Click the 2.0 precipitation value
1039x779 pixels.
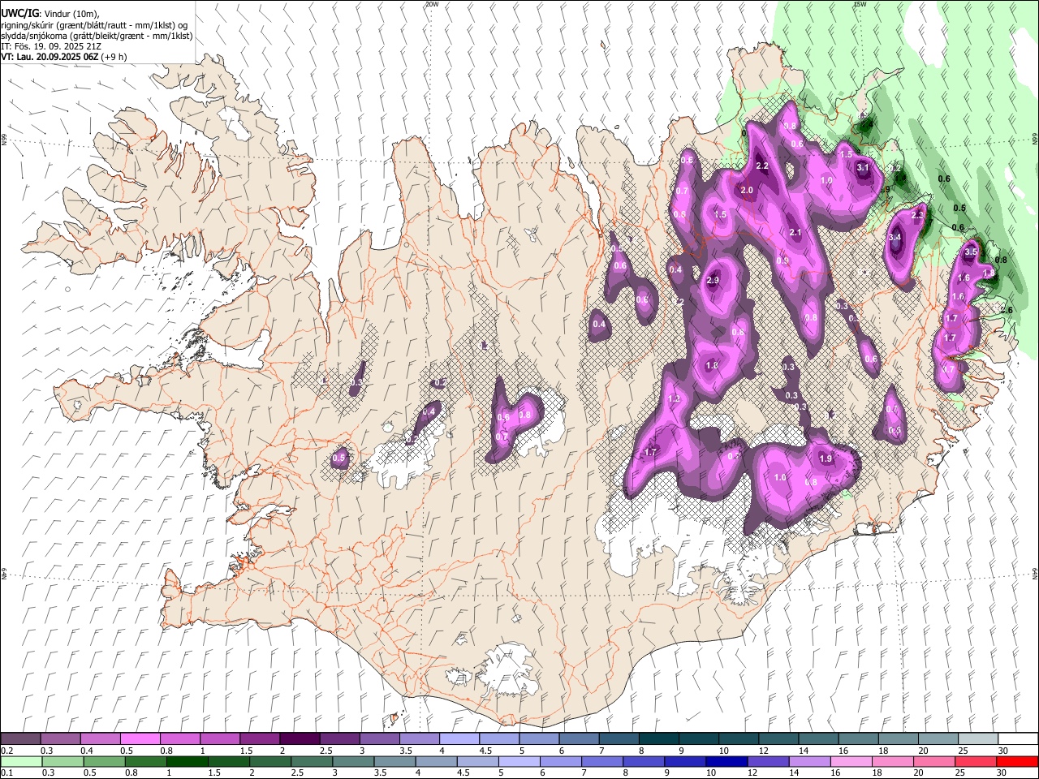point(747,190)
